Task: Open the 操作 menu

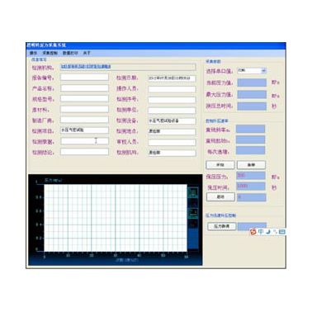Action: pyautogui.click(x=33, y=53)
